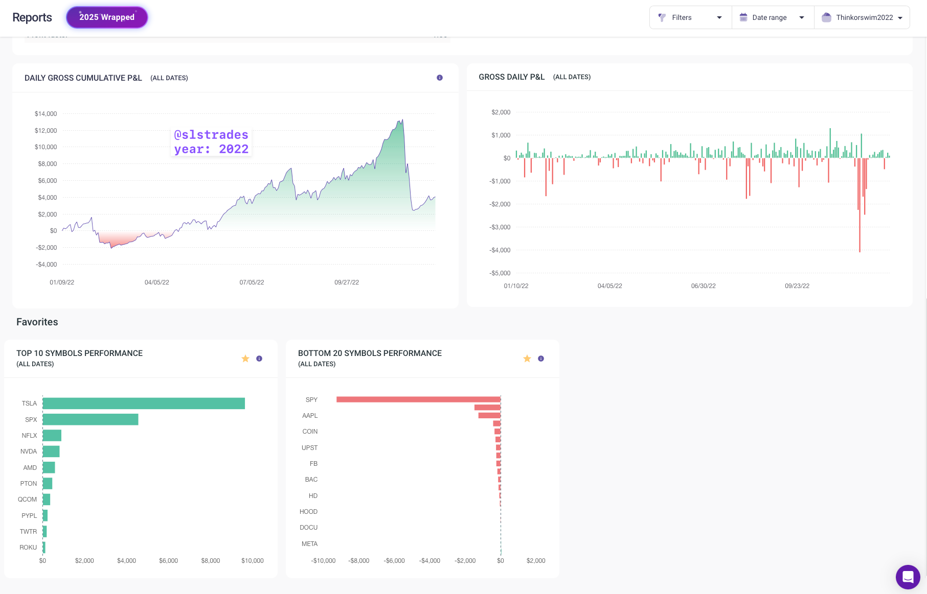Click the SPY red loss bar

[418, 399]
